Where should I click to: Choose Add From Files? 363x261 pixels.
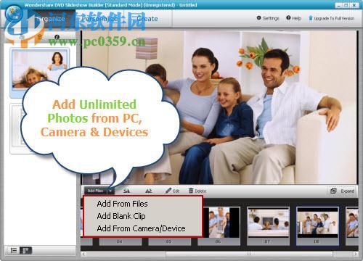[122, 204]
